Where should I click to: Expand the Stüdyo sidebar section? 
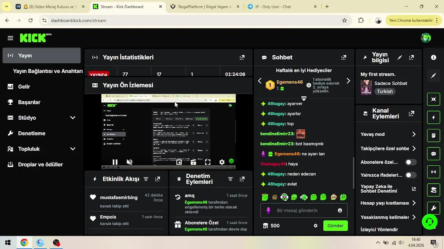(72, 118)
